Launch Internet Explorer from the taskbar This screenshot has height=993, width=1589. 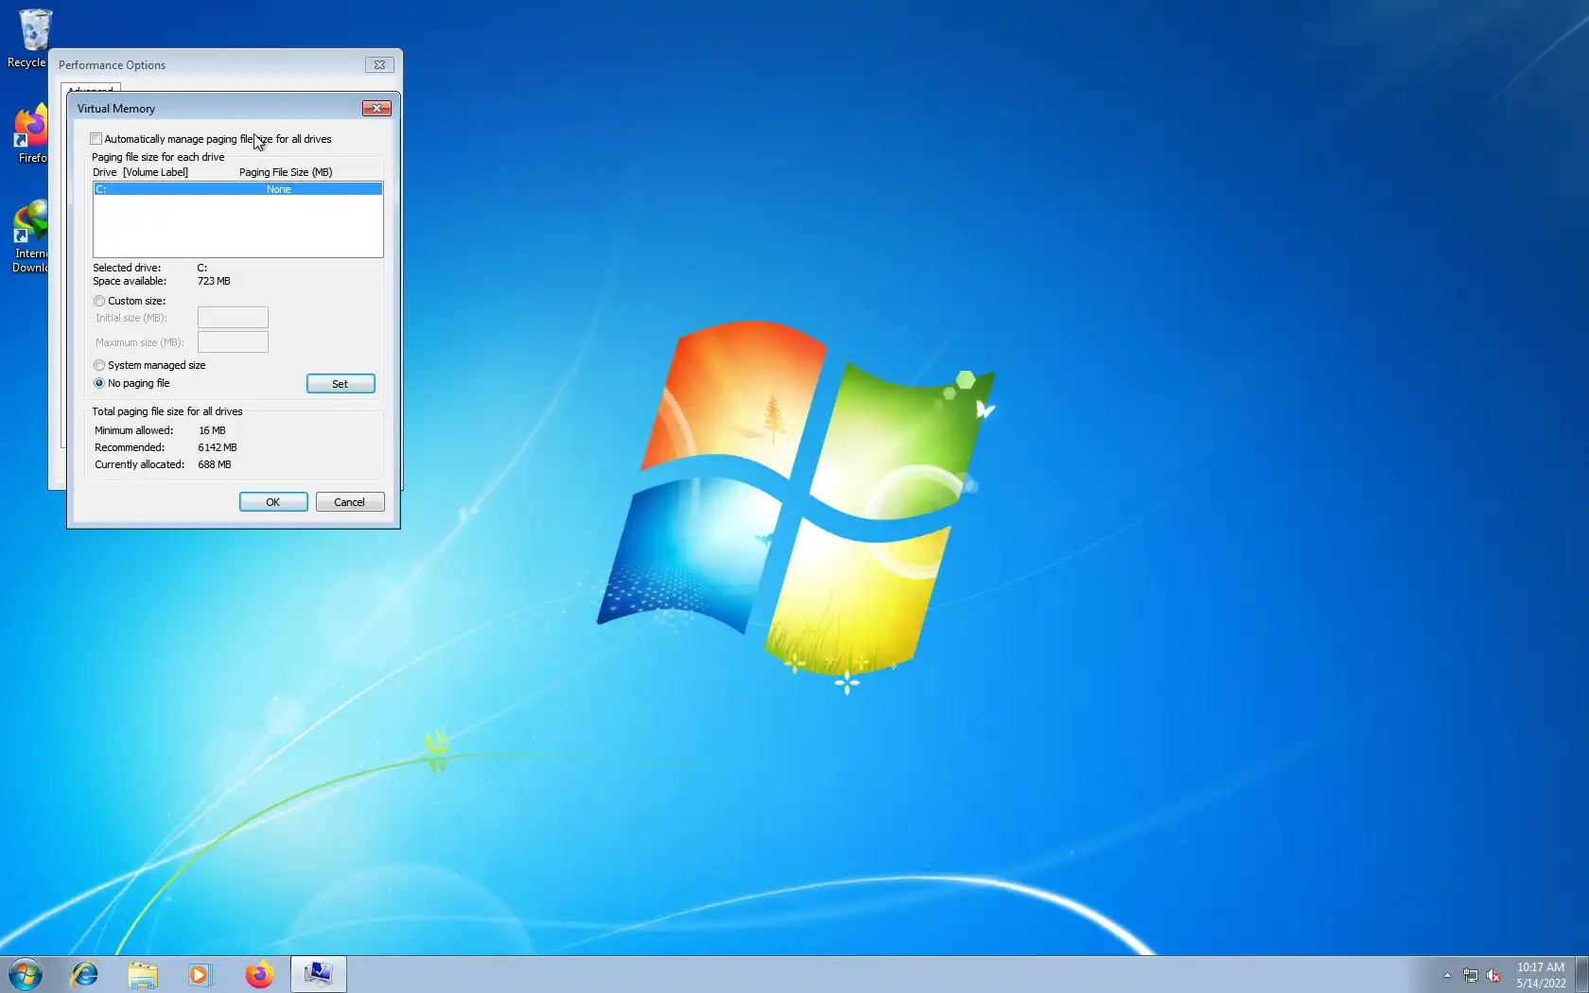(85, 974)
